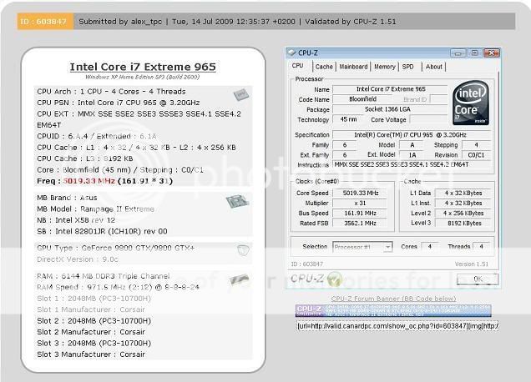Click the GPU Type GeForce 9800 GTX line
Viewport: 531px width, 382px height.
[116, 249]
